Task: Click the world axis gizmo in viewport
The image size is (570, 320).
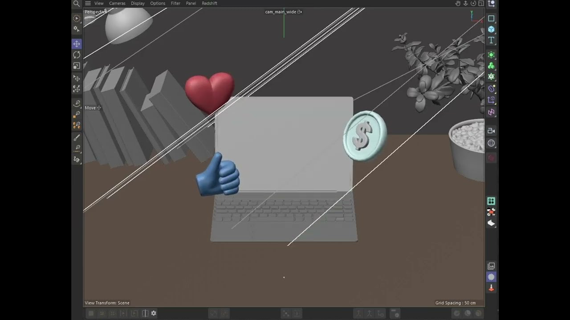Action: click(x=476, y=17)
